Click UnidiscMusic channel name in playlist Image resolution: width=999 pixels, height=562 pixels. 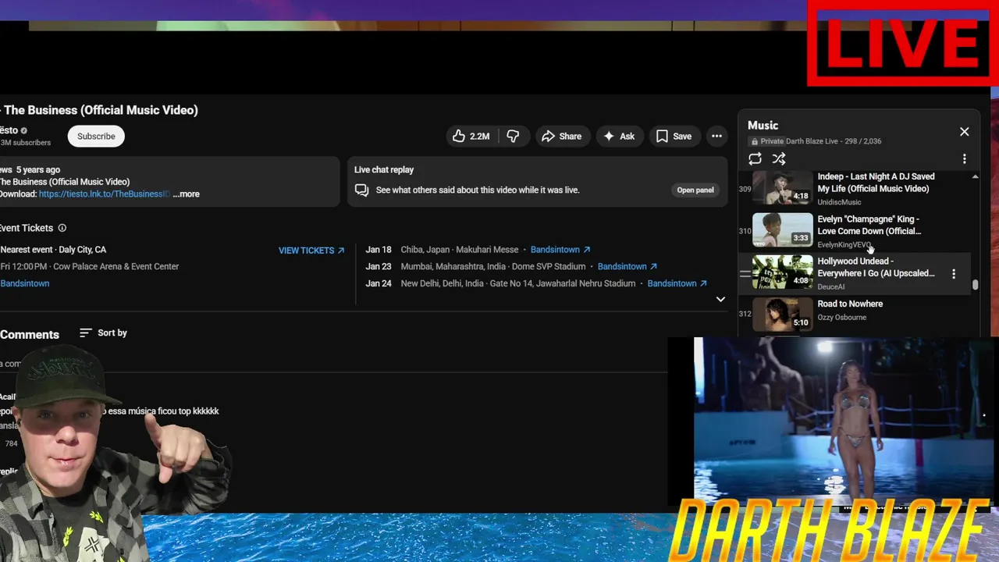pos(839,202)
